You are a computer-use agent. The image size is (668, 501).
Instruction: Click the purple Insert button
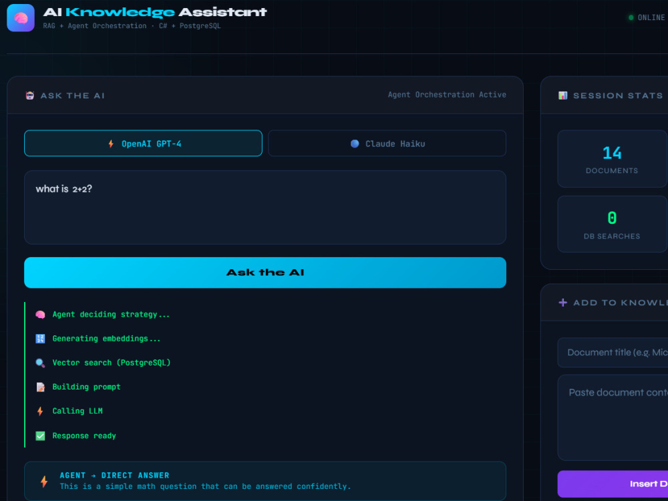coord(613,484)
